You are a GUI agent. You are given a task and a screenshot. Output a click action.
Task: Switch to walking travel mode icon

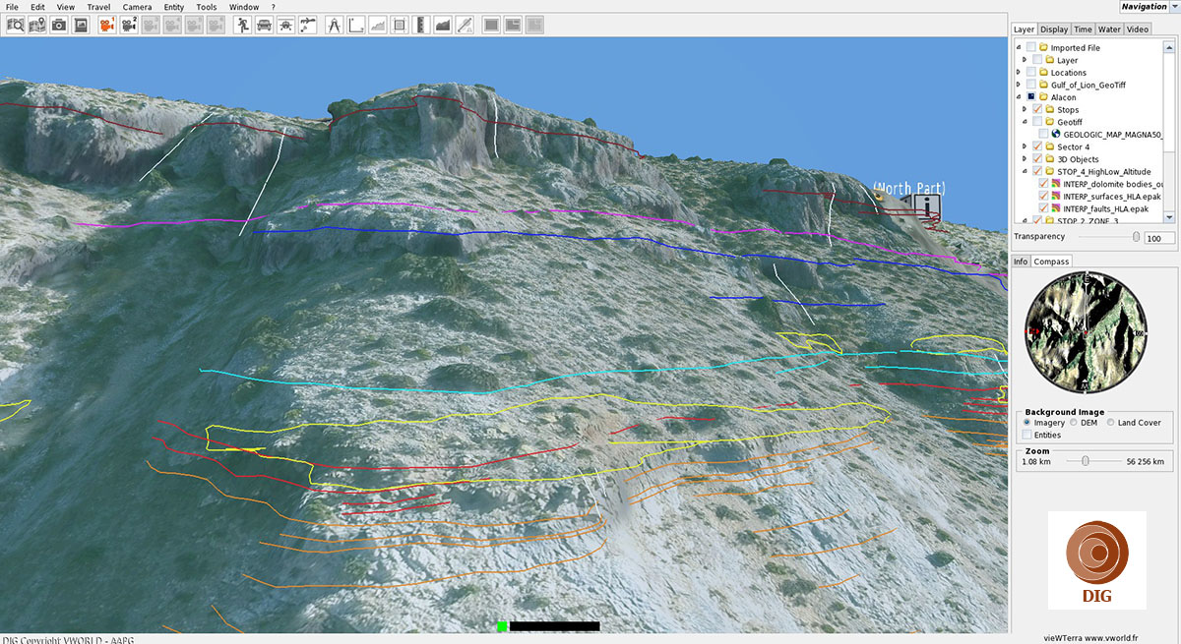[242, 25]
